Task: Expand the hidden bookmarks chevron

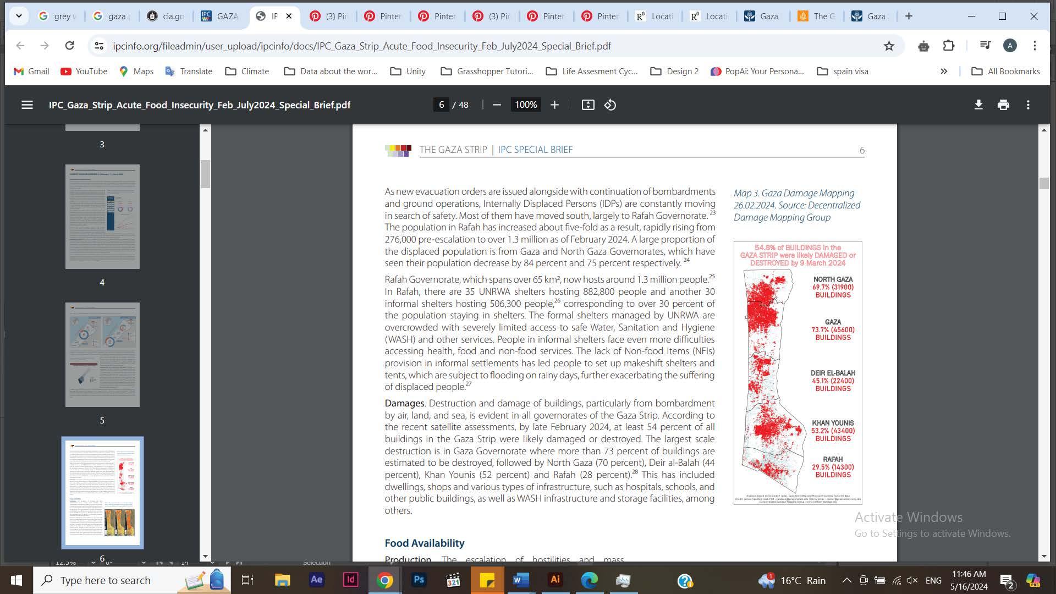Action: [944, 71]
